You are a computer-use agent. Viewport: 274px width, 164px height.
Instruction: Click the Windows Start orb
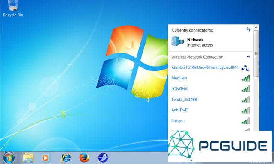click(9, 158)
